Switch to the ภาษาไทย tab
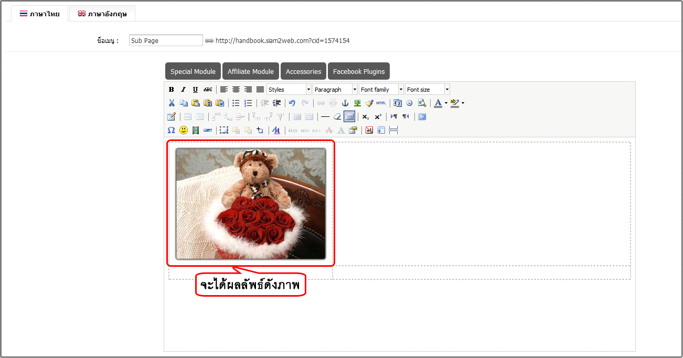This screenshot has width=683, height=358. pyautogui.click(x=39, y=14)
